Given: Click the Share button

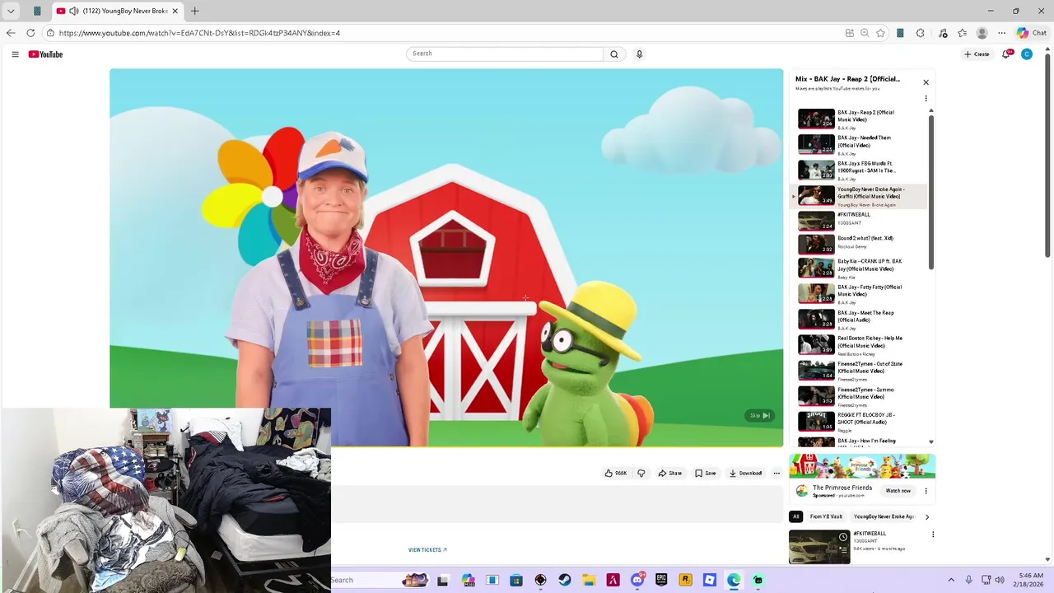Looking at the screenshot, I should 670,474.
